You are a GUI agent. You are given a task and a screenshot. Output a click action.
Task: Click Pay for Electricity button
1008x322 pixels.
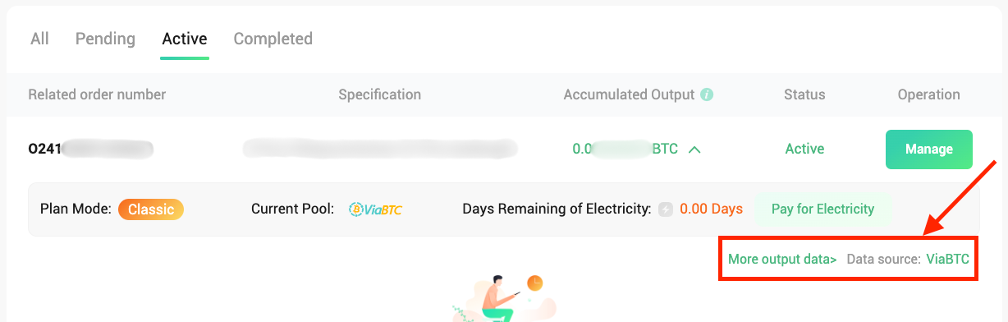(x=822, y=209)
